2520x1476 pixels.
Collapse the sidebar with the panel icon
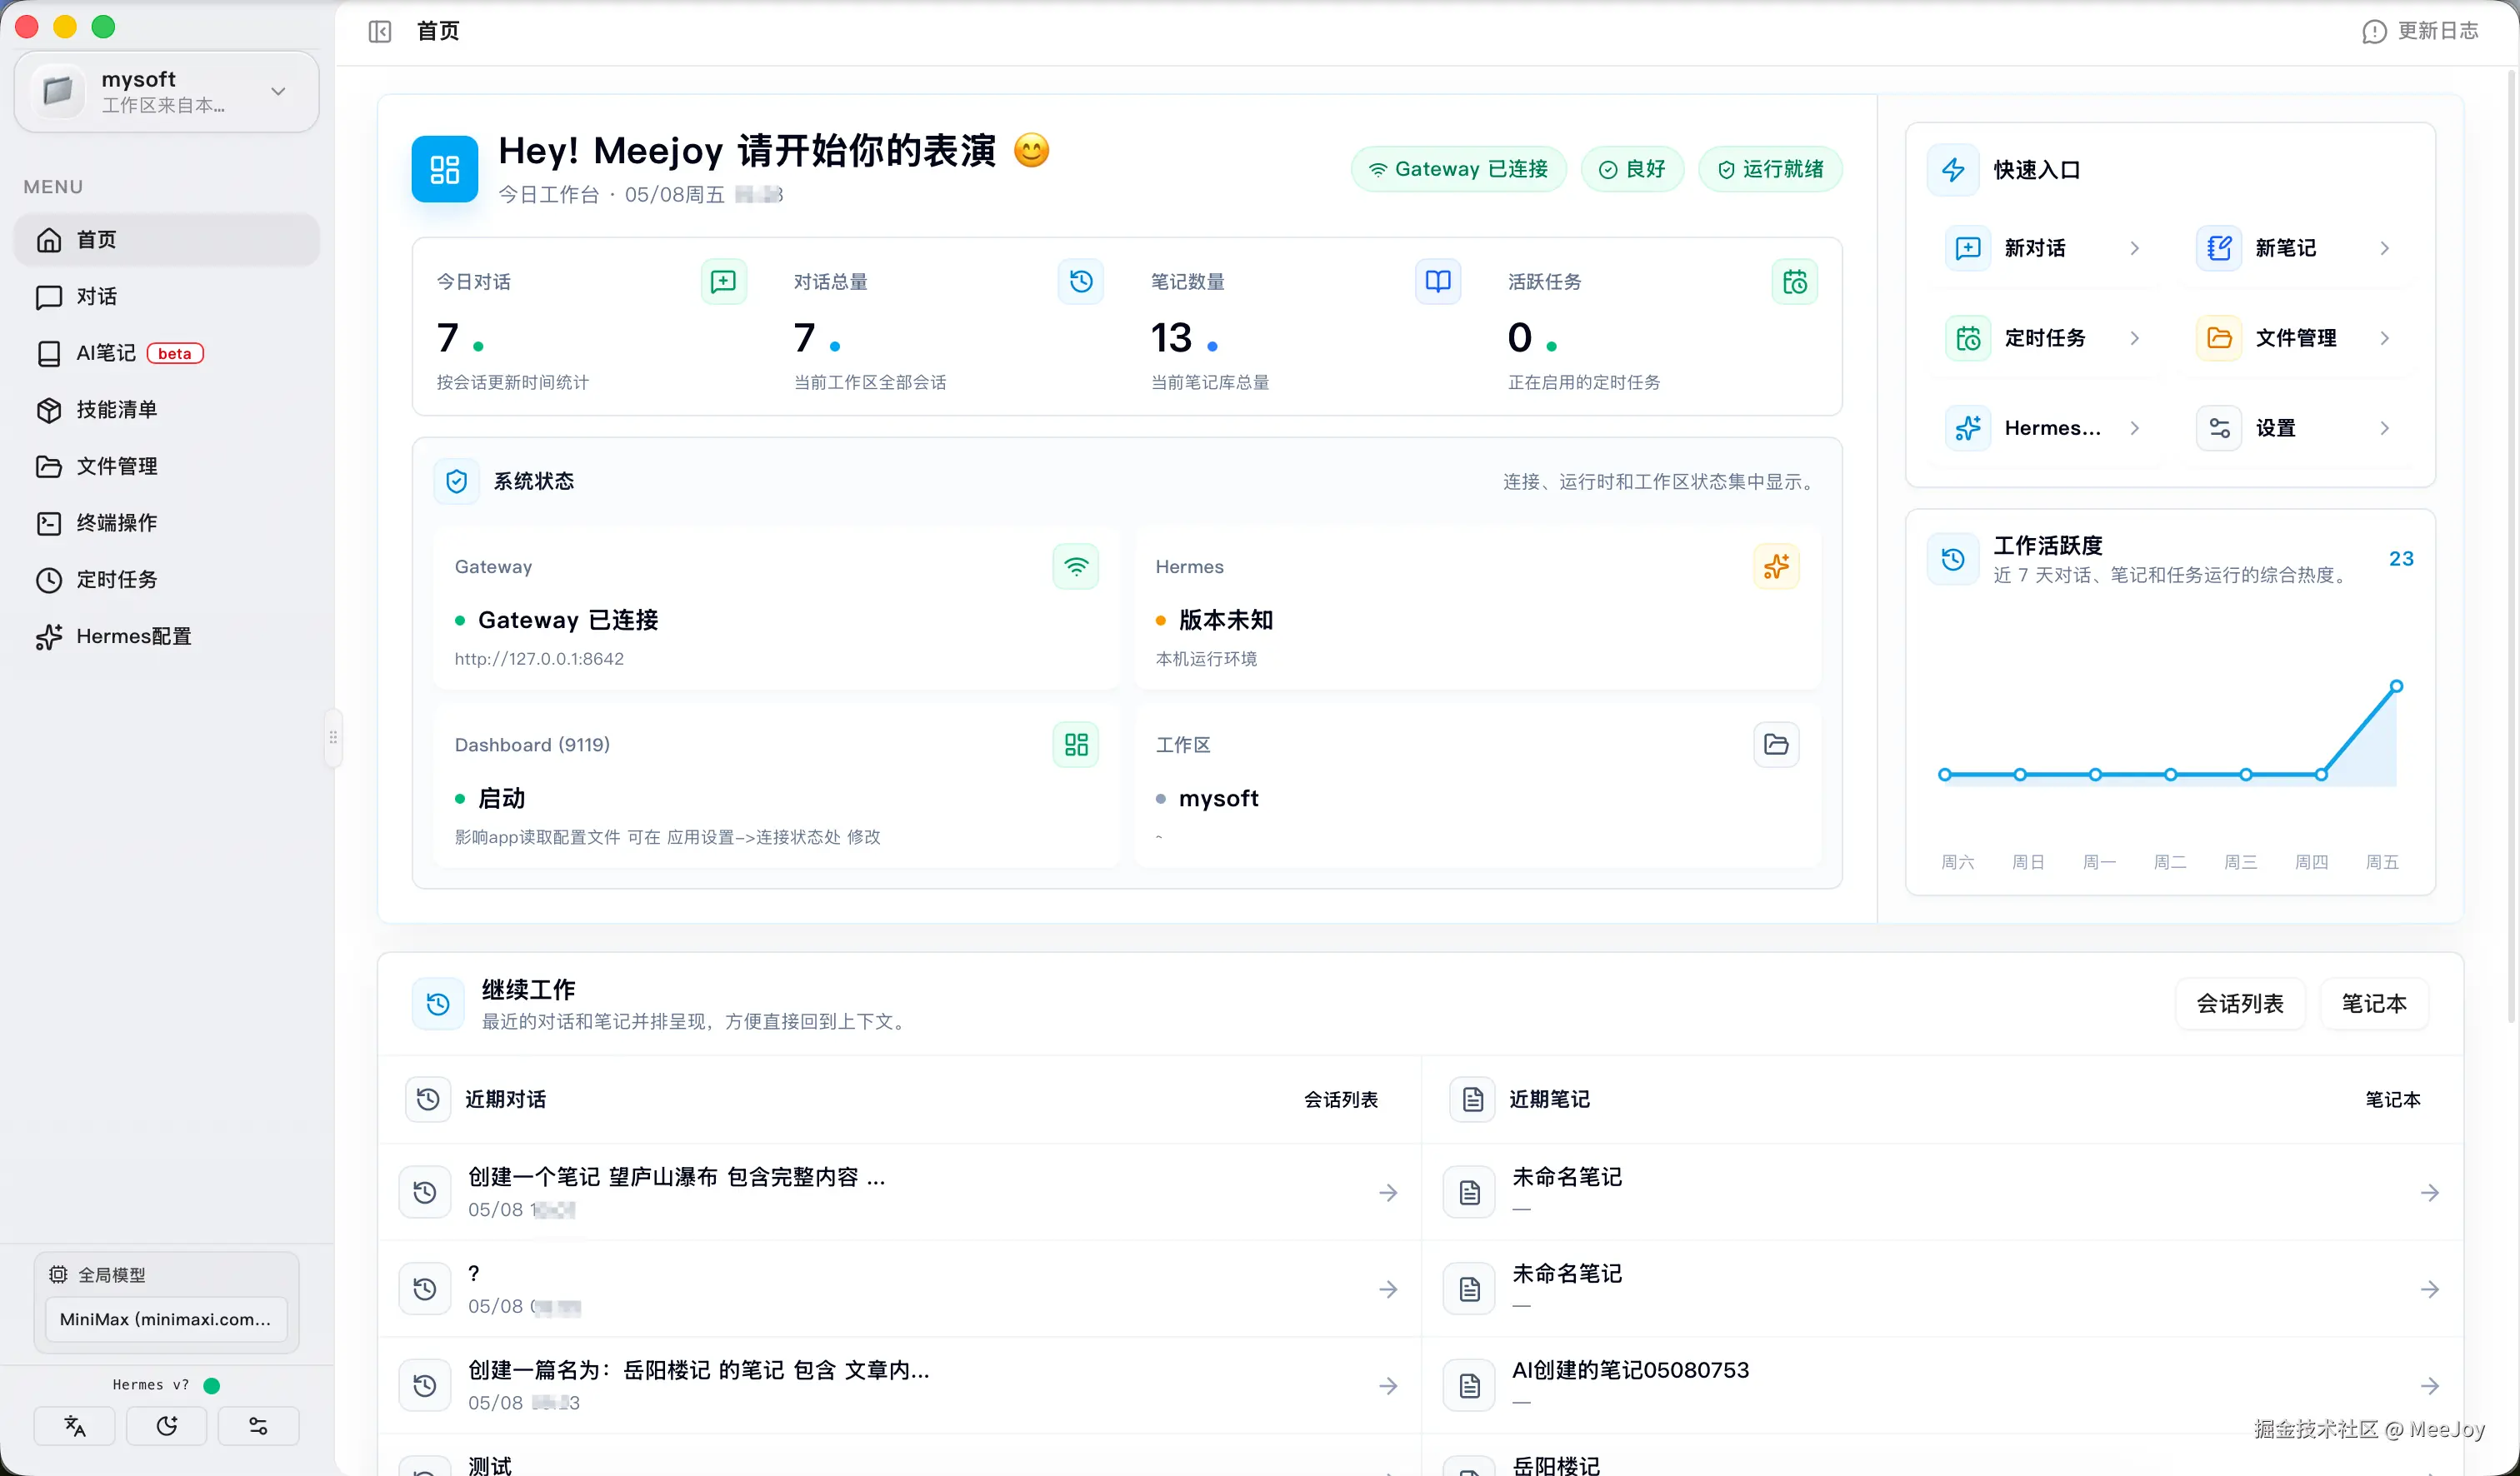click(x=380, y=32)
